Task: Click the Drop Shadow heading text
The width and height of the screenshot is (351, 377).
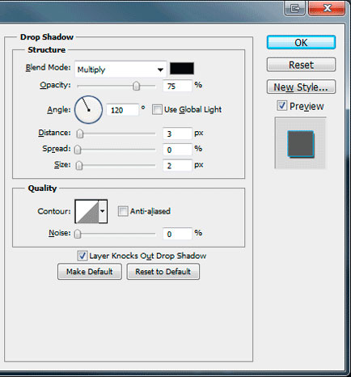Action: 47,37
